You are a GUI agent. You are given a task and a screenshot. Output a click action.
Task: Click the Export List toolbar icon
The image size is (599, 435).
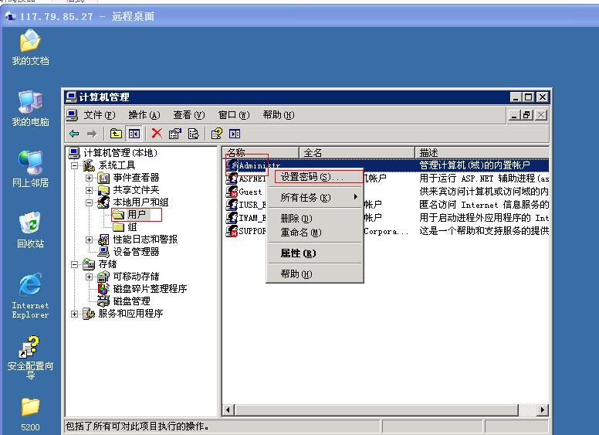coord(193,134)
